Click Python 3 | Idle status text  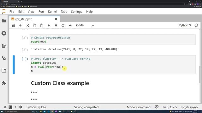click(36, 107)
